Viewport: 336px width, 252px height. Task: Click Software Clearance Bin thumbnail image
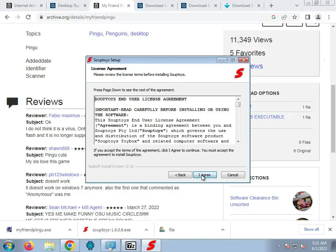[x=302, y=201]
